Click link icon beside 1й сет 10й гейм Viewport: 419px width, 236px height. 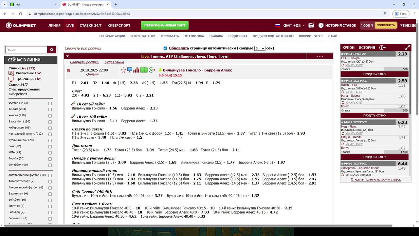pyautogui.click(x=73, y=116)
